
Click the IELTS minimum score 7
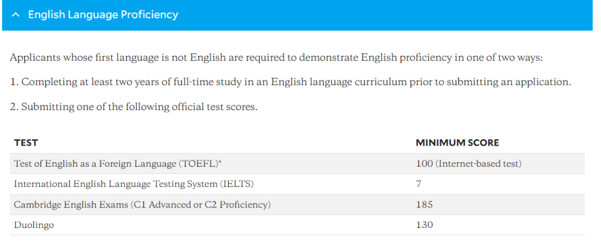click(x=418, y=185)
